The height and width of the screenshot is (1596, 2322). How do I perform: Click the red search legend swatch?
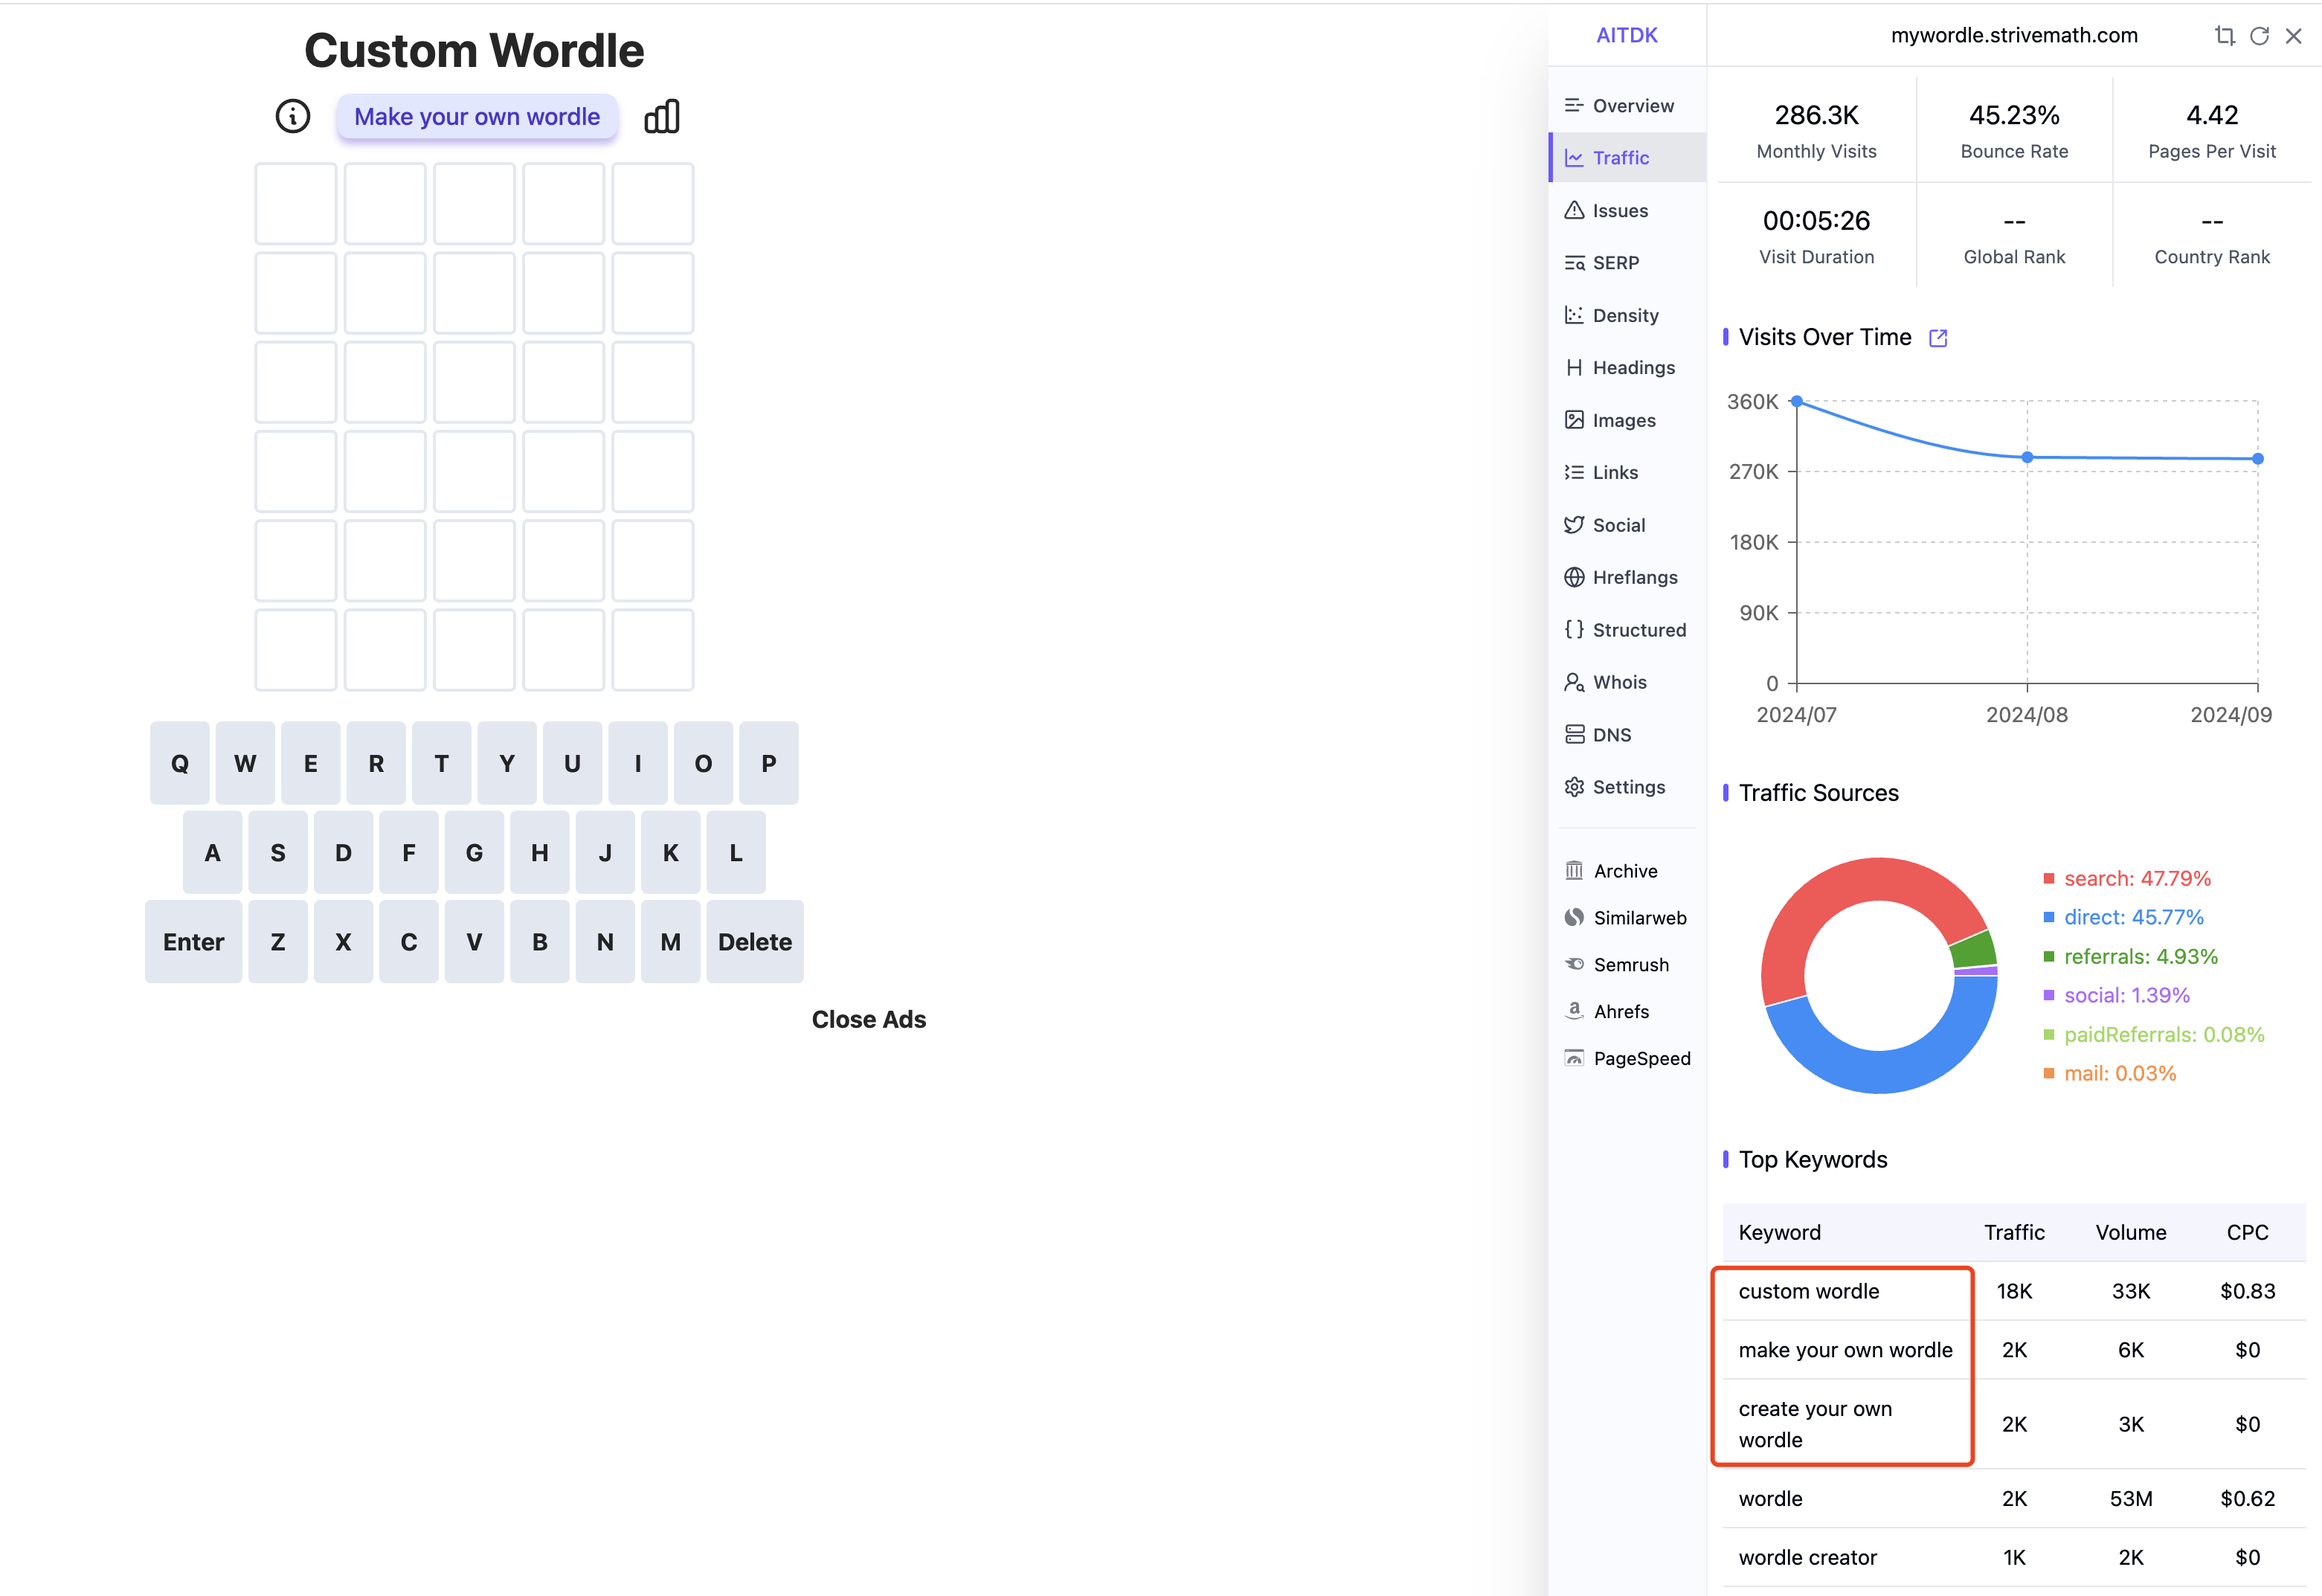point(2049,880)
